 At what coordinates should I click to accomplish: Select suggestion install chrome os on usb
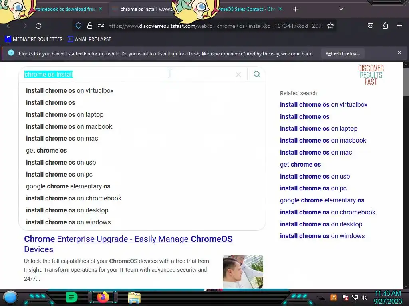click(61, 163)
